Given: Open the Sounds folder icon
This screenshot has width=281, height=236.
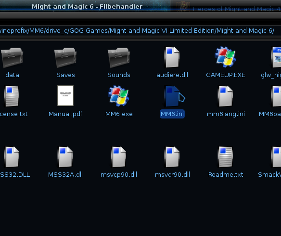Looking at the screenshot, I should (119, 58).
